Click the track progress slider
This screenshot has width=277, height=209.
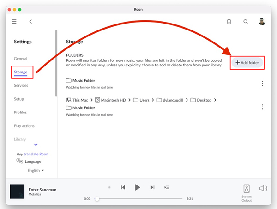(138, 199)
